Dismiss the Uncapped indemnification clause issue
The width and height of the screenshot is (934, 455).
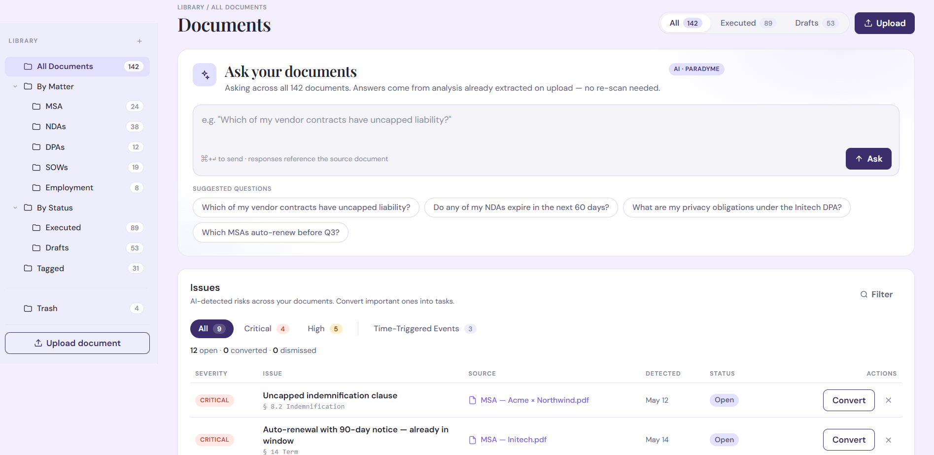coord(889,400)
